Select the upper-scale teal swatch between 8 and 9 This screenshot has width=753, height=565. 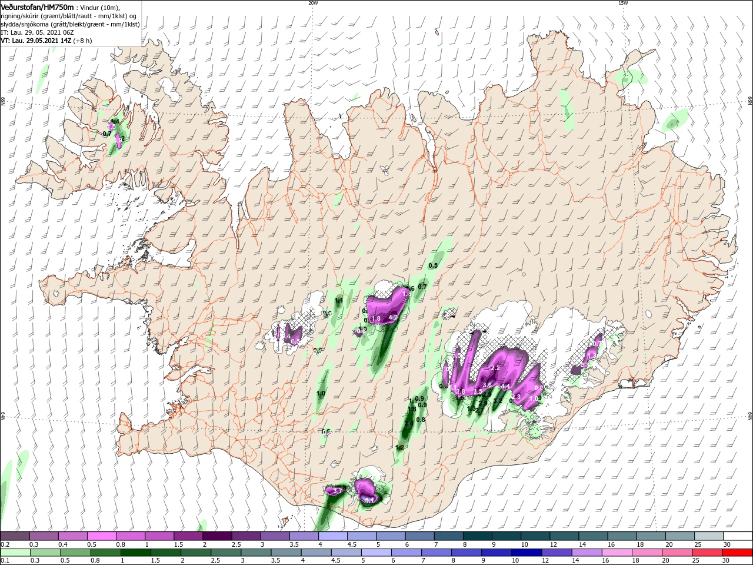point(477,536)
